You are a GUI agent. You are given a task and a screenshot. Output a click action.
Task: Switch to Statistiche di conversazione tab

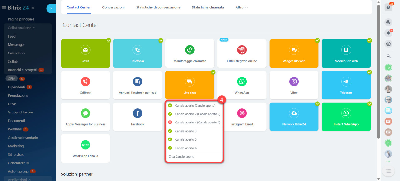click(x=158, y=7)
